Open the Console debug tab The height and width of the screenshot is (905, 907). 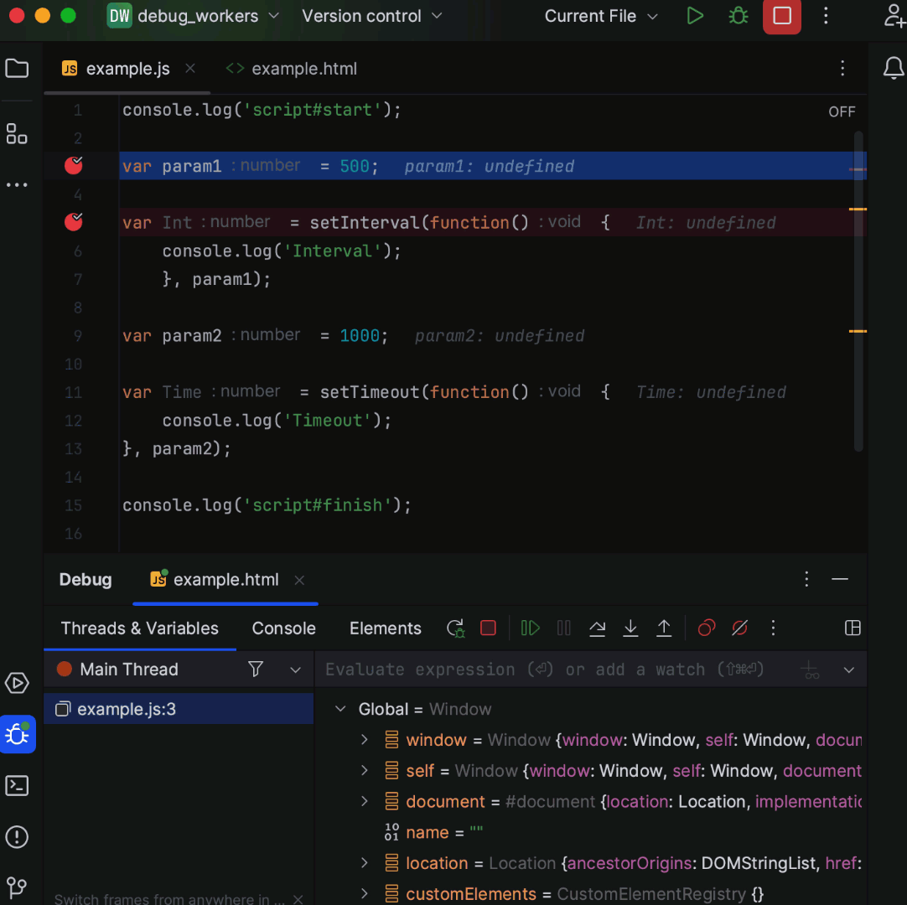[x=283, y=628]
